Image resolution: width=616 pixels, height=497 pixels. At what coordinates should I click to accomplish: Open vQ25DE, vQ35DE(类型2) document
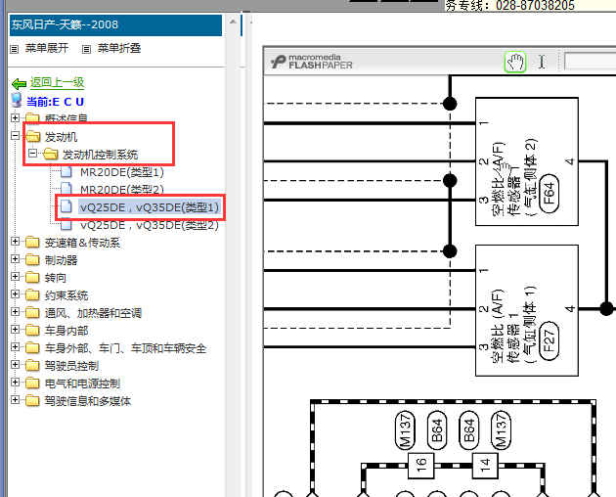click(150, 225)
